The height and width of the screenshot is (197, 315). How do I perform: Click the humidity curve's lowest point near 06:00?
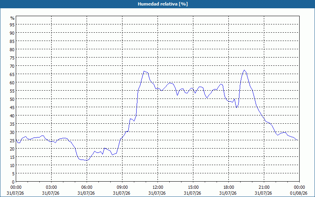click(x=86, y=160)
